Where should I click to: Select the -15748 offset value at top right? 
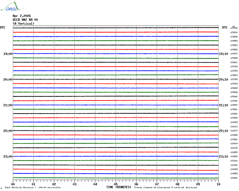pos(234,28)
